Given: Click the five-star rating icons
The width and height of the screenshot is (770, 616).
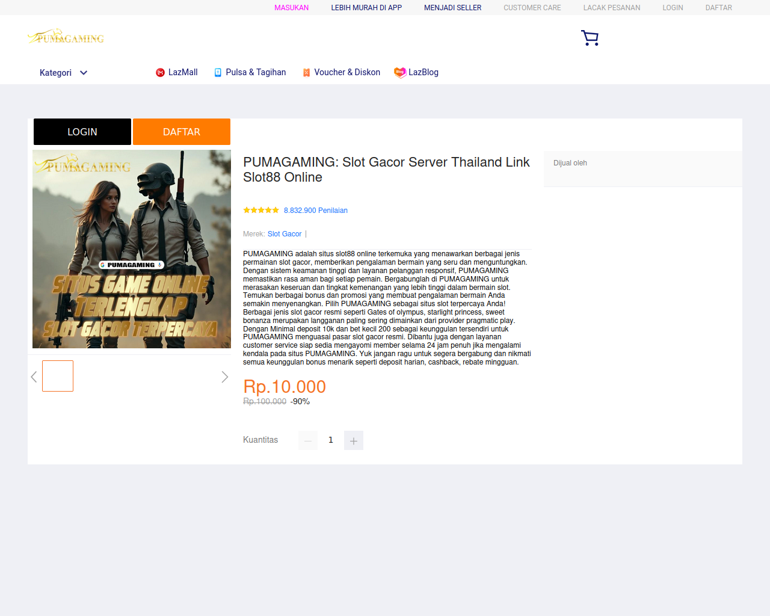Looking at the screenshot, I should (x=261, y=211).
